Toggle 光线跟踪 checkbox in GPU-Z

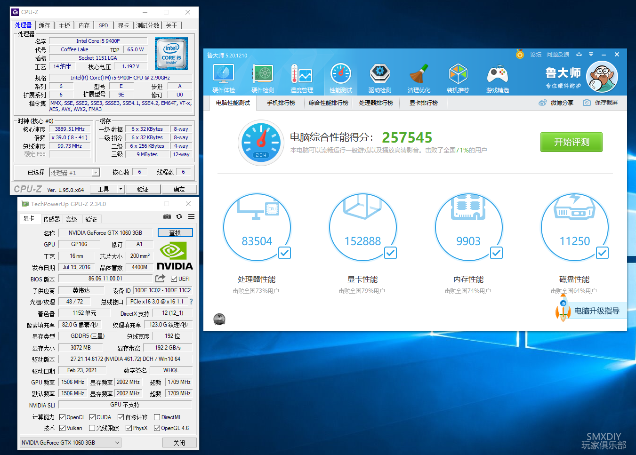pos(92,428)
